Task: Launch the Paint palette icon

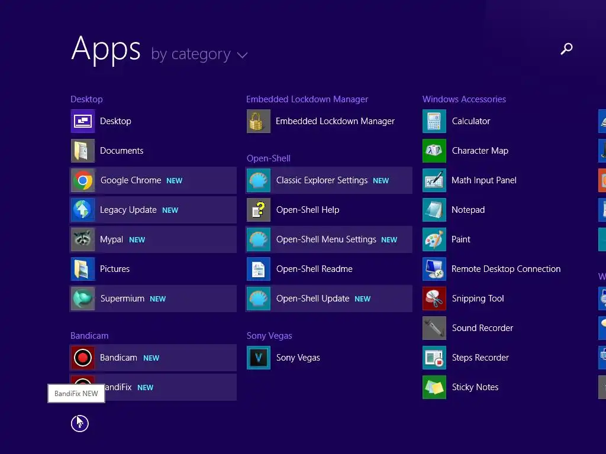Action: click(x=434, y=239)
